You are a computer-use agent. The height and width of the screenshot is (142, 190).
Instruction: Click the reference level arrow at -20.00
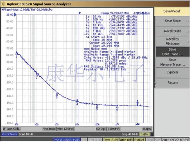[15, 15]
